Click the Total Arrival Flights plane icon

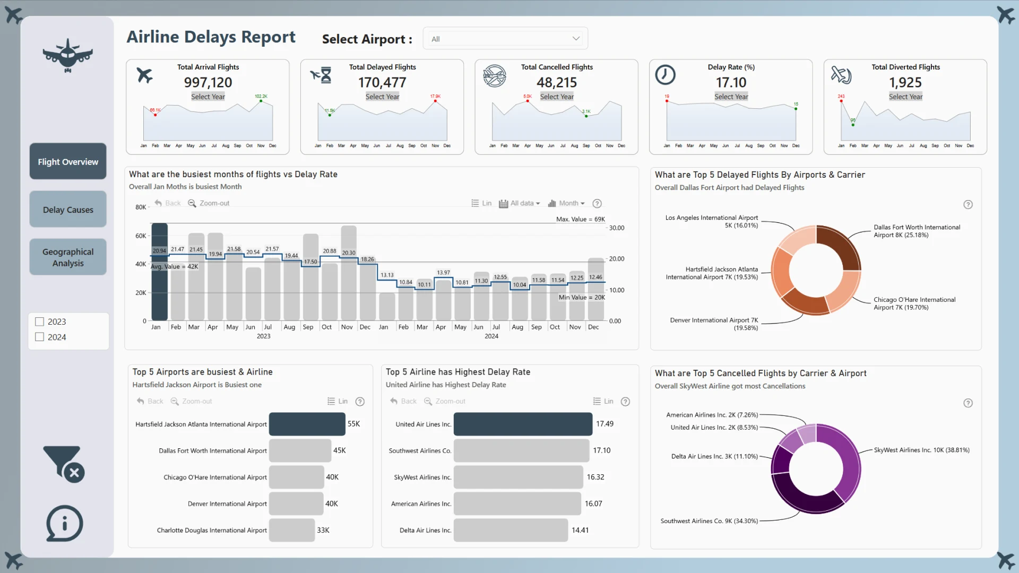coord(144,75)
